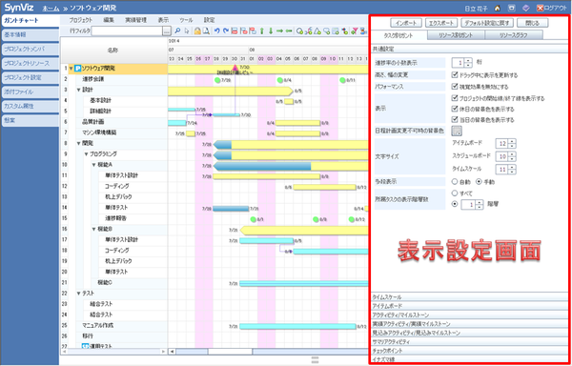The height and width of the screenshot is (366, 572).
Task: Switch to リソースグラフ tab
Action: point(514,35)
